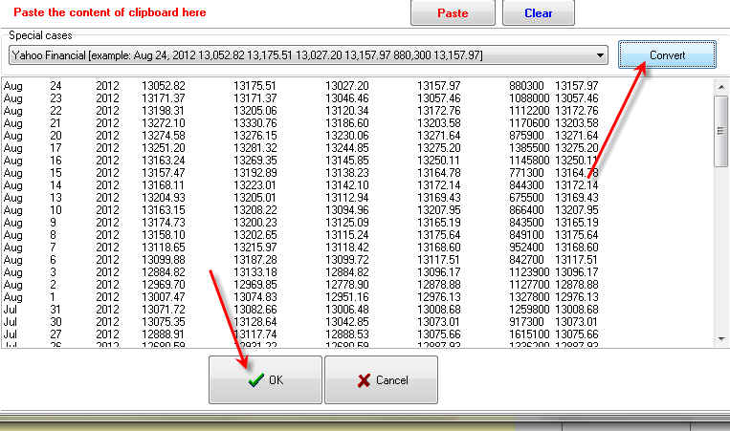This screenshot has width=730, height=431.
Task: Click the vertical scrollbar thumb
Action: tap(721, 115)
